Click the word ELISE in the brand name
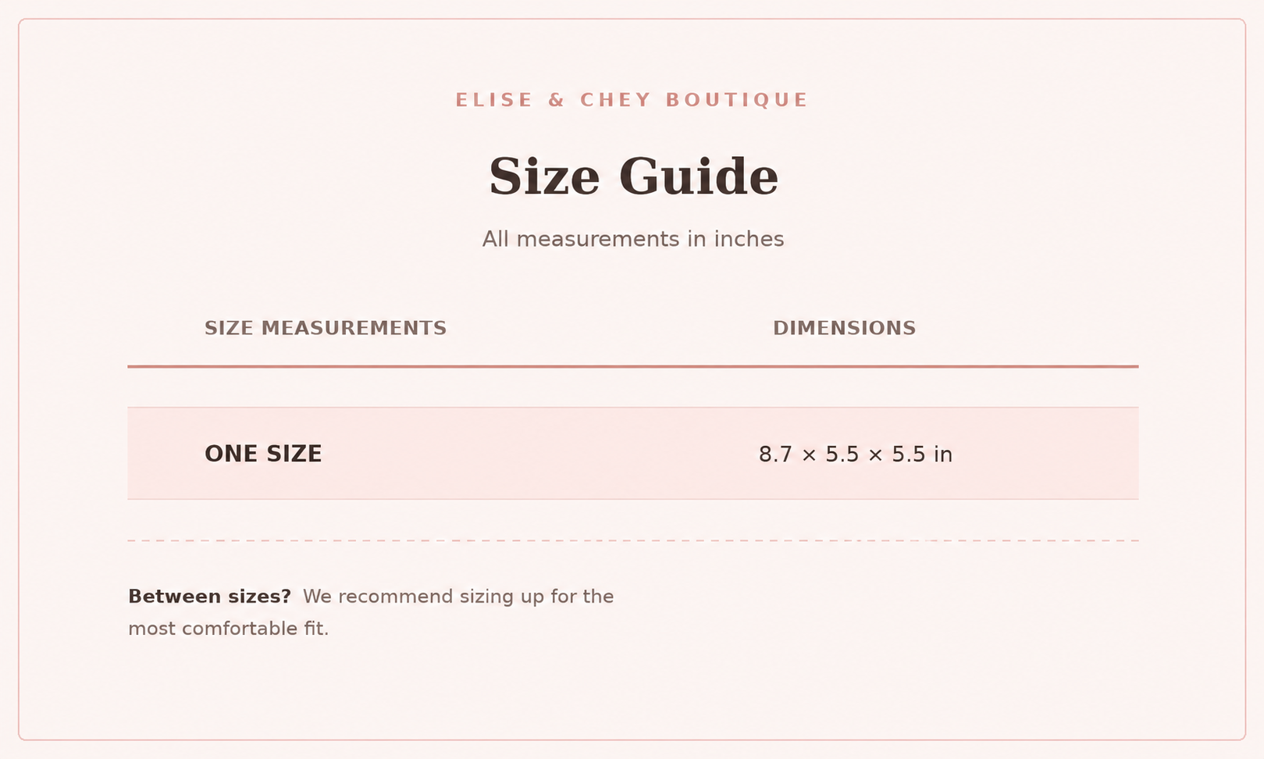Viewport: 1264px width, 759px height. coord(493,100)
